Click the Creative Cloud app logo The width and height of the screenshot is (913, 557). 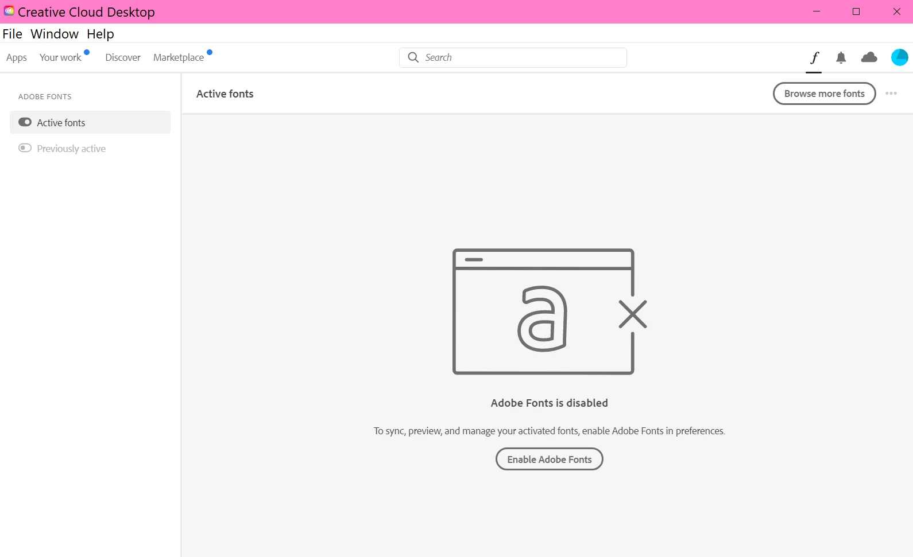(x=9, y=11)
